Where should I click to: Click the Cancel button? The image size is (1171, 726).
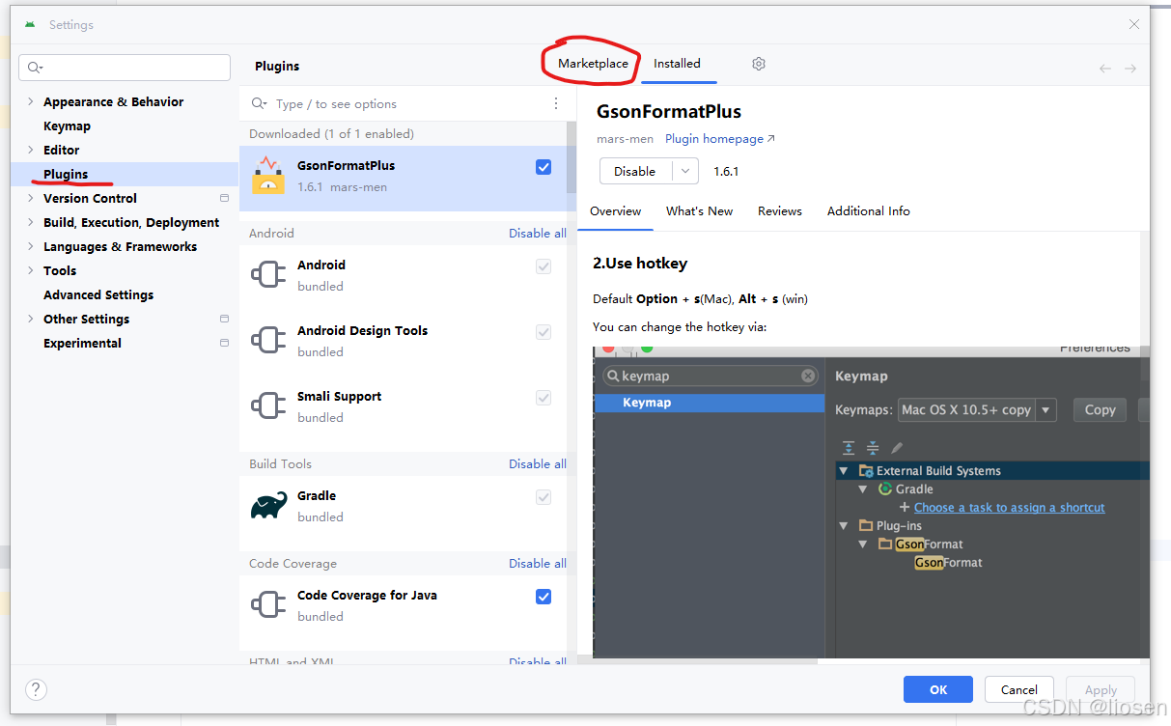point(1019,689)
